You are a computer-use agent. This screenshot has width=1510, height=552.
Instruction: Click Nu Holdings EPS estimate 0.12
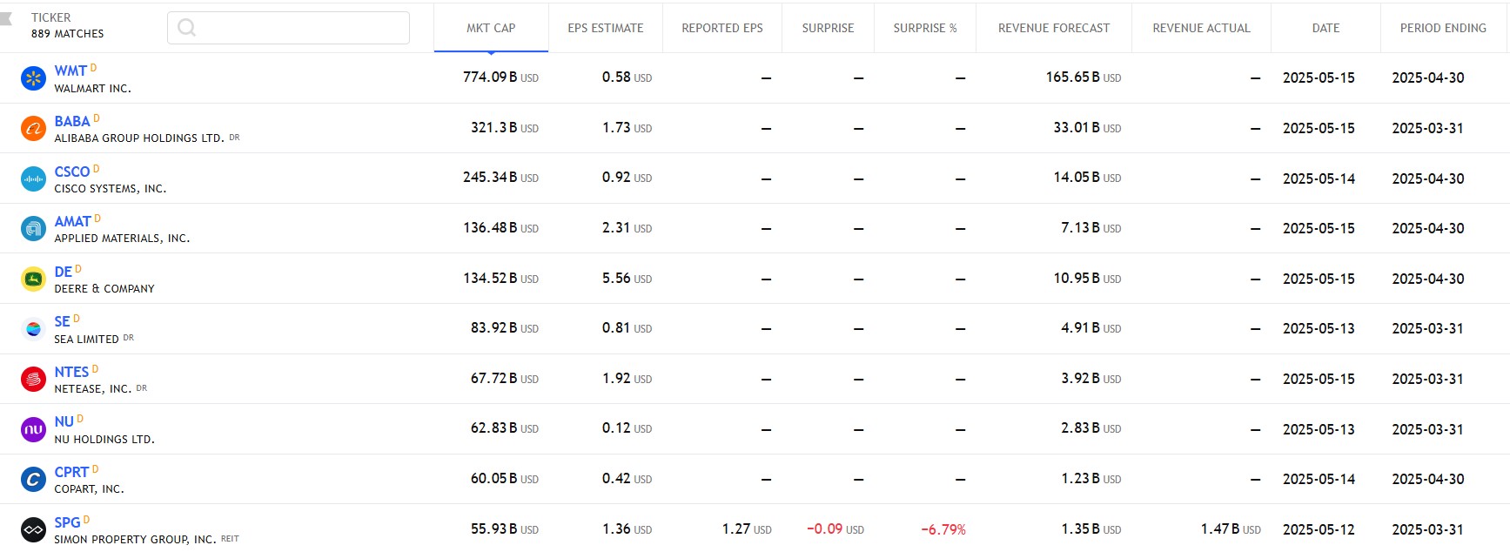(627, 428)
